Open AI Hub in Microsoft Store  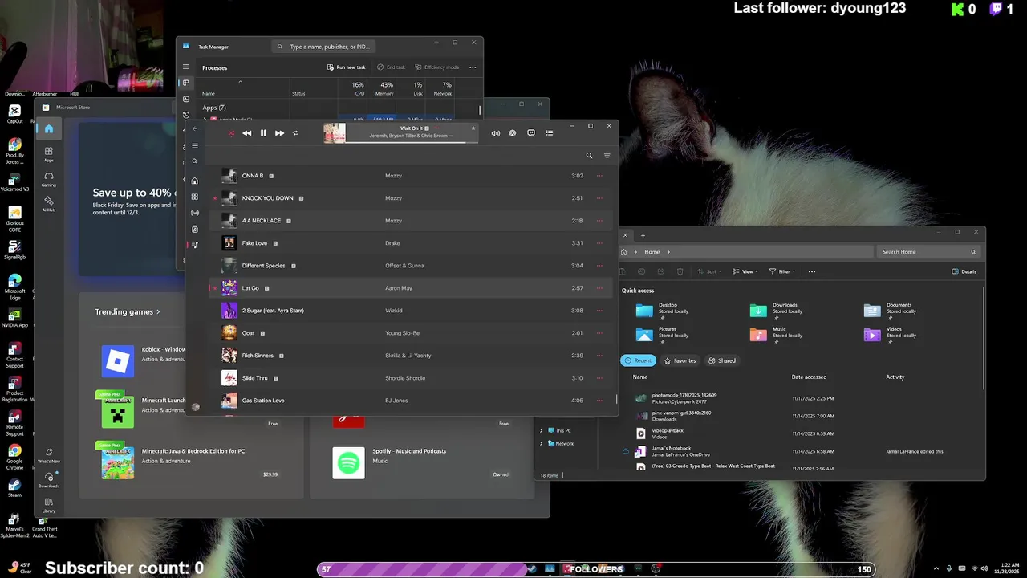(49, 204)
